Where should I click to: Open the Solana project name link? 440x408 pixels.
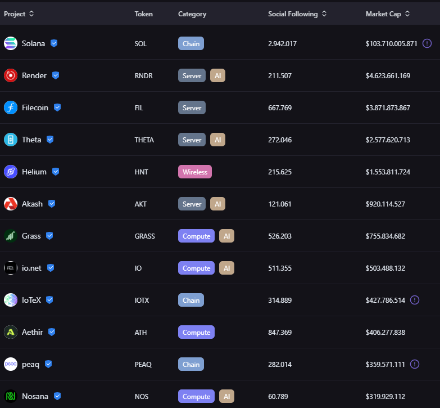pyautogui.click(x=33, y=43)
